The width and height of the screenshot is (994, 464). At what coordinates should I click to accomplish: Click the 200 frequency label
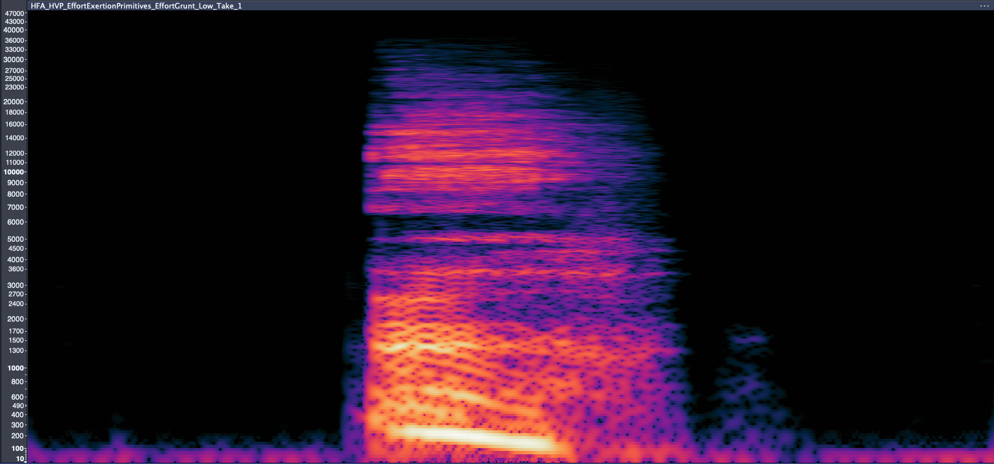pyautogui.click(x=18, y=436)
